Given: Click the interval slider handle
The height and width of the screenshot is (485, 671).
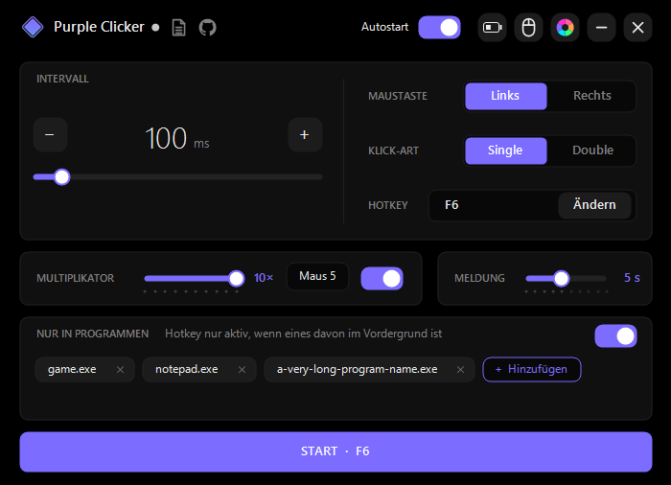Looking at the screenshot, I should coord(62,176).
